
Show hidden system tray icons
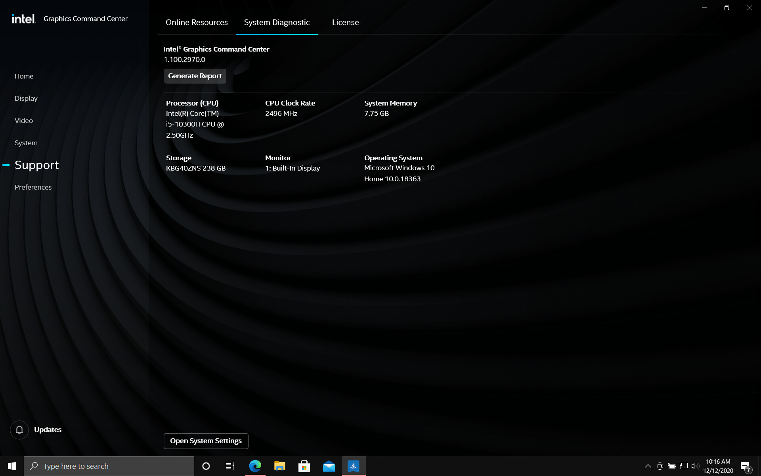coord(648,466)
